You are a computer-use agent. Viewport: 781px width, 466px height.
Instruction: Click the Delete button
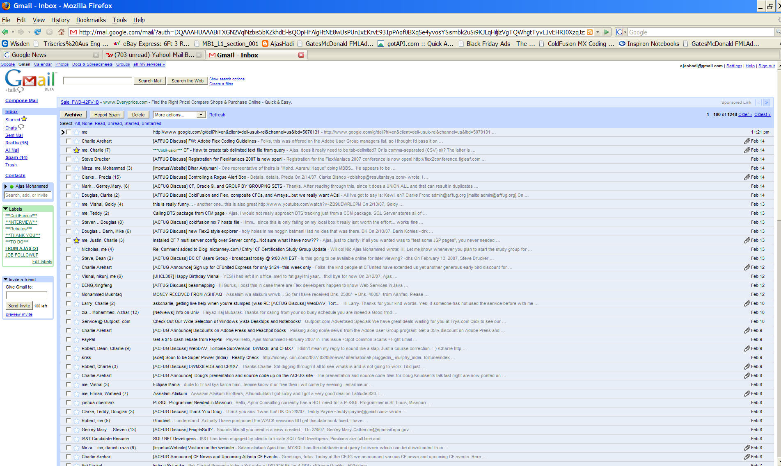pyautogui.click(x=138, y=115)
